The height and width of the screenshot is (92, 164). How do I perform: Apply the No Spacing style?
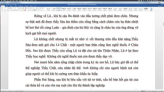130,9
